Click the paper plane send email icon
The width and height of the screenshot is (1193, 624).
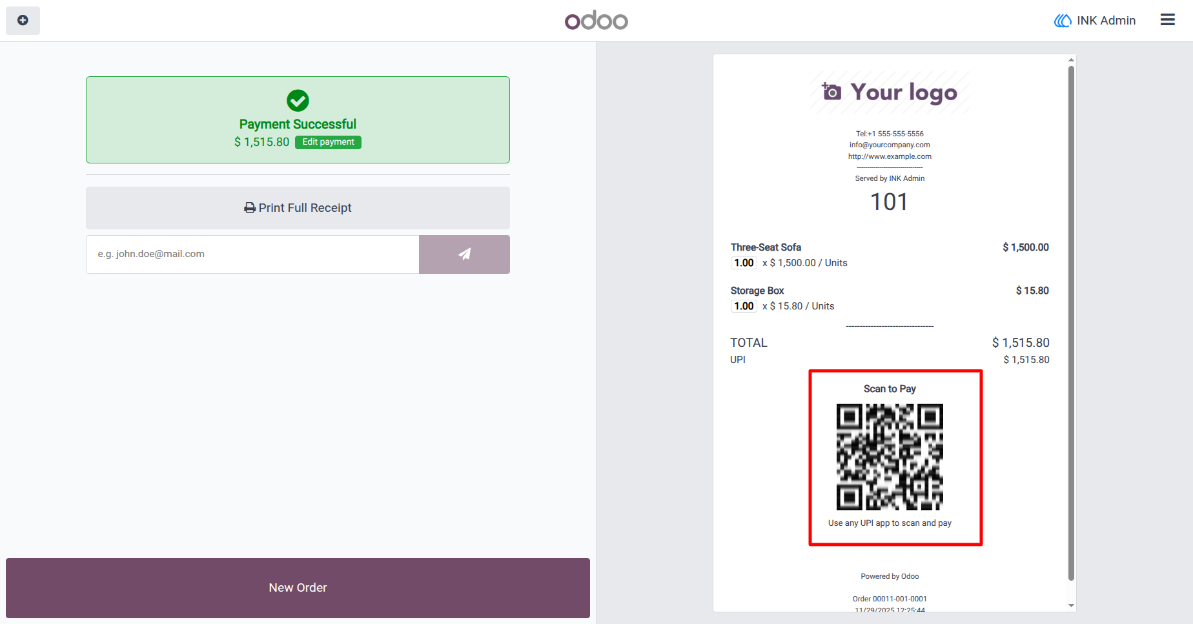tap(464, 255)
